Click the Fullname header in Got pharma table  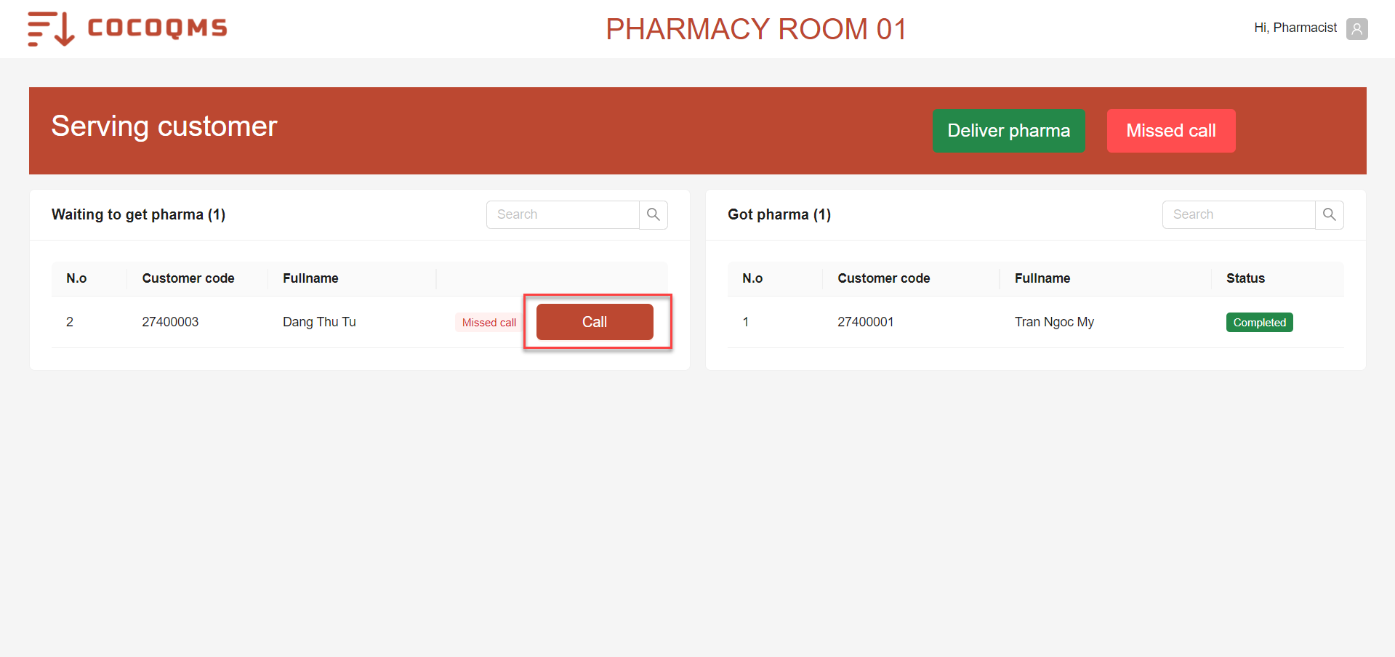click(1042, 278)
